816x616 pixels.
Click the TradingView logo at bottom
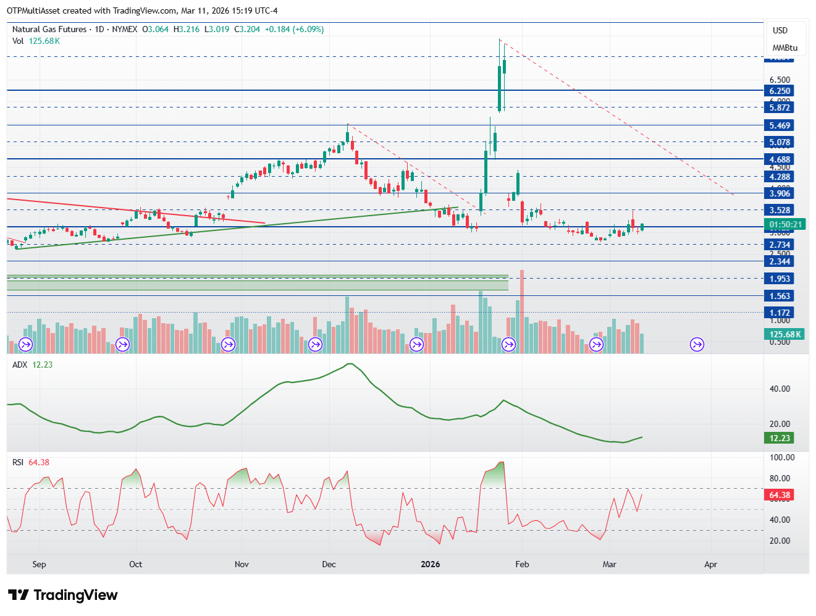tap(62, 595)
